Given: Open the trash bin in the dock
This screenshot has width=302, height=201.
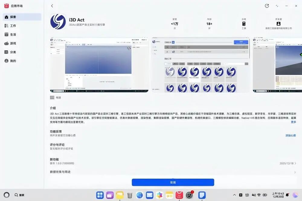Looking at the screenshot, I should 130,195.
